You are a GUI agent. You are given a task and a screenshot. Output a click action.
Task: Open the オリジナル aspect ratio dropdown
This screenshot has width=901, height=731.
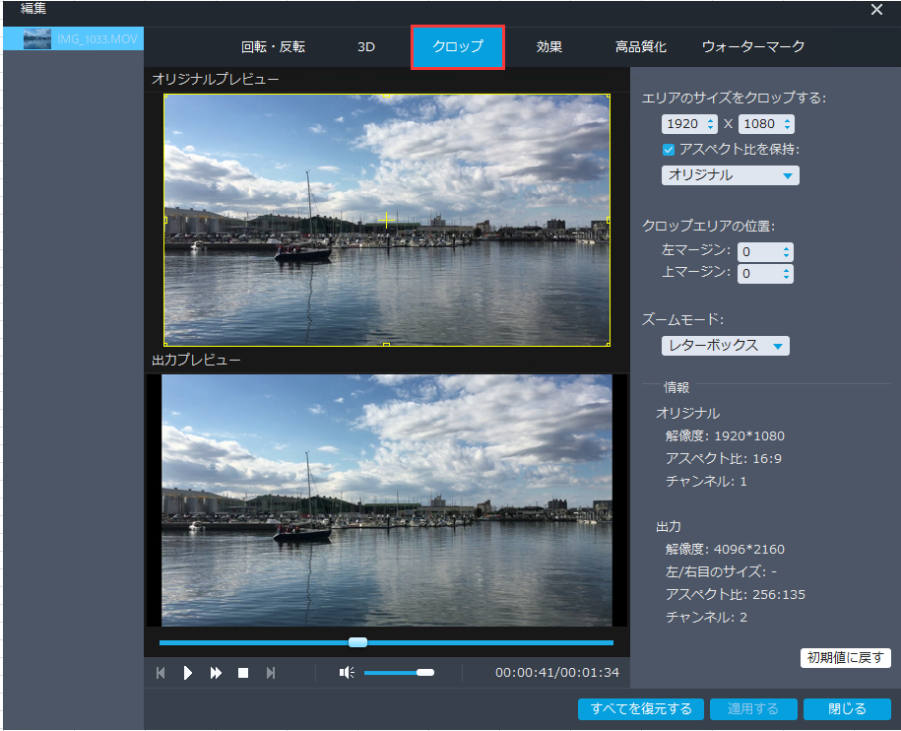point(730,175)
